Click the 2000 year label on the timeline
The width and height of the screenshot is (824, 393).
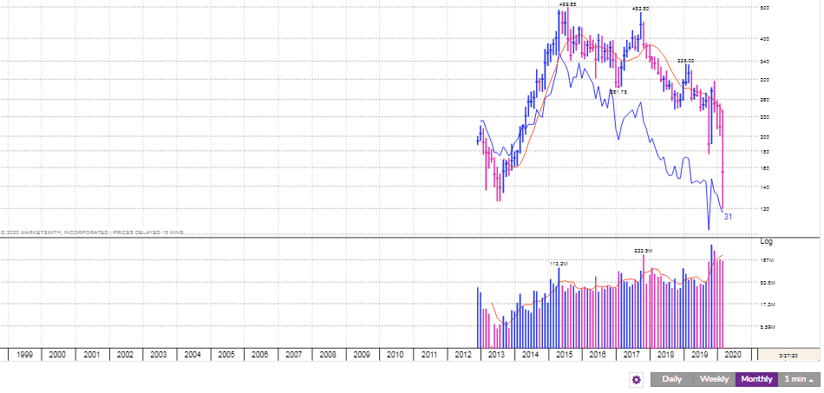pyautogui.click(x=57, y=355)
